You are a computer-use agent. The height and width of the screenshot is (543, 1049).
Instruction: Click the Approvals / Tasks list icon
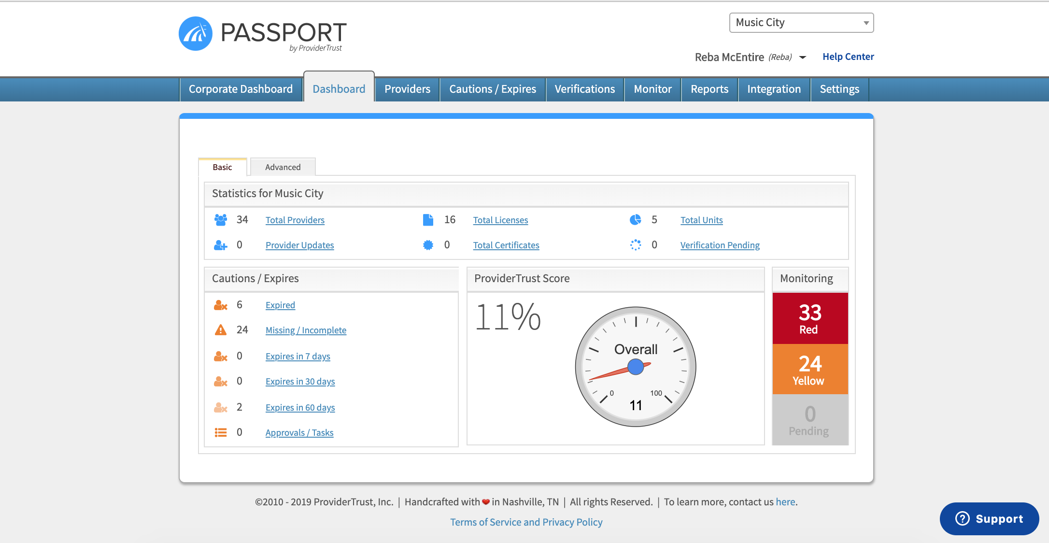(x=221, y=432)
